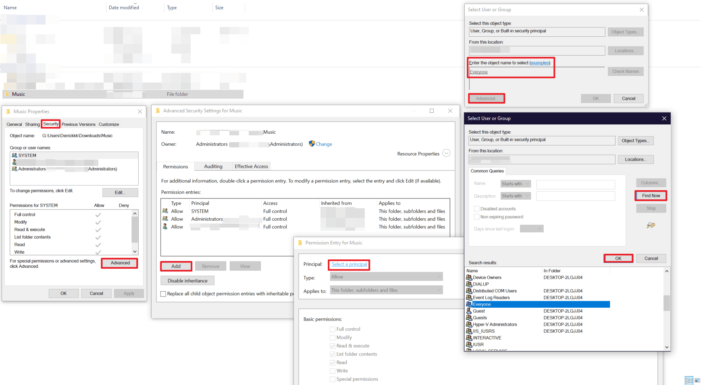This screenshot has height=385, width=703.
Task: Click the shield icon next to Change
Action: point(312,144)
